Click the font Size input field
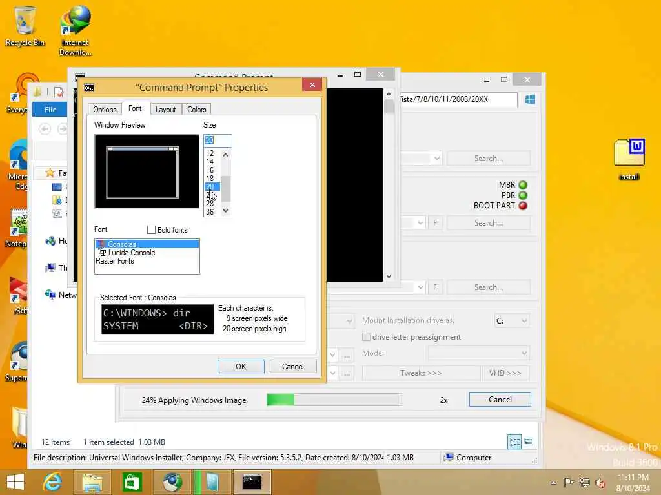The height and width of the screenshot is (495, 661). click(218, 140)
